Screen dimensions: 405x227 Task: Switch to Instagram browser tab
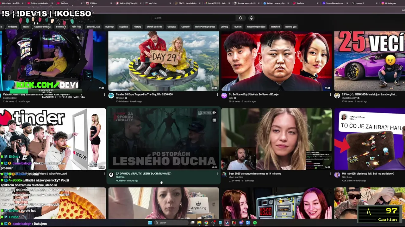point(391,3)
